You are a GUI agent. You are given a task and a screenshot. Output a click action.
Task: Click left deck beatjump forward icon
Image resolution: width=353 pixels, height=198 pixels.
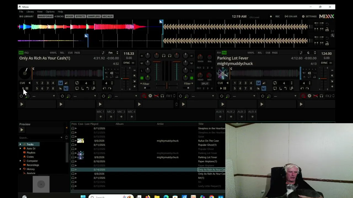pos(109,88)
